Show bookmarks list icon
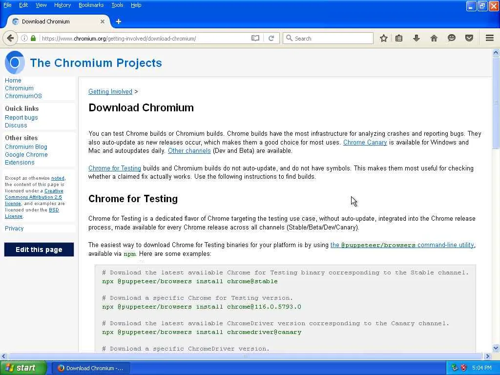The width and height of the screenshot is (500, 375). click(x=398, y=38)
